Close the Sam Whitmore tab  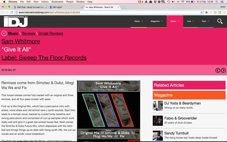[118, 7]
